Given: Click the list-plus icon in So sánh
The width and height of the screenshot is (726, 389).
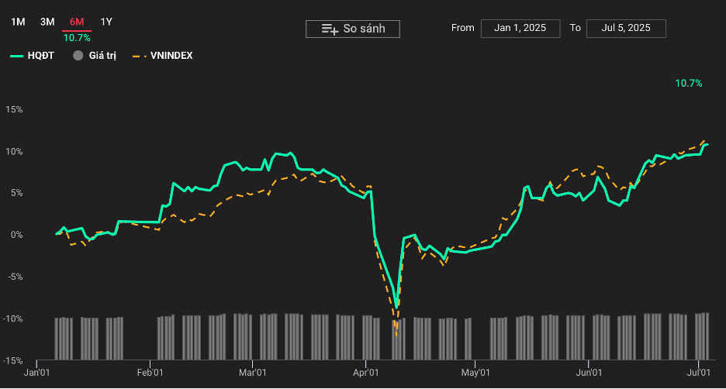Looking at the screenshot, I should 330,29.
